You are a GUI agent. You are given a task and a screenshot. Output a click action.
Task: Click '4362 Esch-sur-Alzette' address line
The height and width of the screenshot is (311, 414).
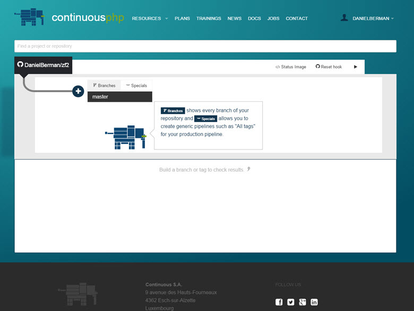170,300
